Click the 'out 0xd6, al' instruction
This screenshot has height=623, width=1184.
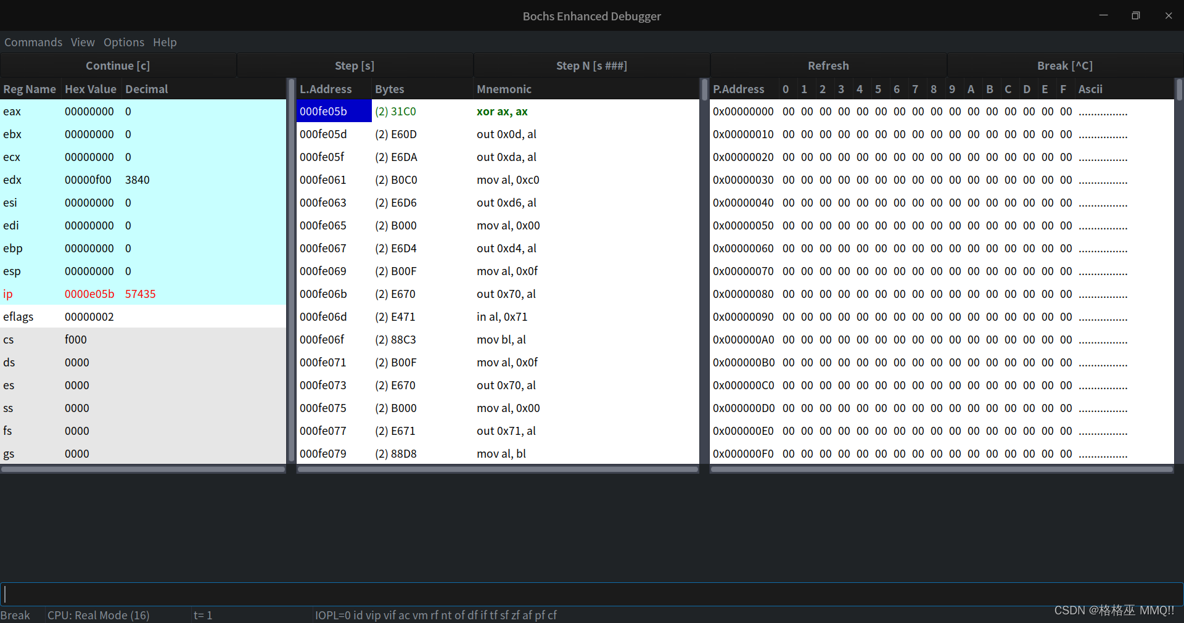click(506, 202)
